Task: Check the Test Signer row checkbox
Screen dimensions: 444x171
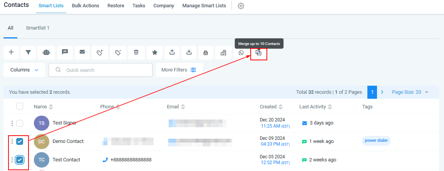Action: (20, 123)
